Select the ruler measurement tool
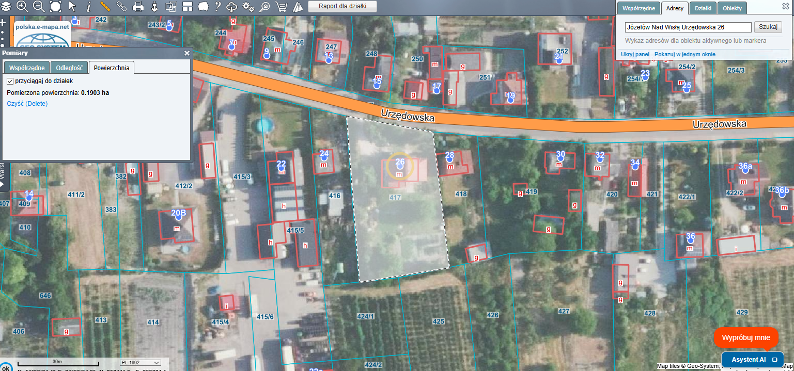 click(x=105, y=7)
